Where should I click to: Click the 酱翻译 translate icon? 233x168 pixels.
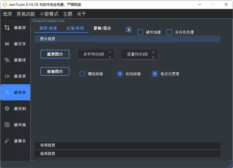pos(7,60)
